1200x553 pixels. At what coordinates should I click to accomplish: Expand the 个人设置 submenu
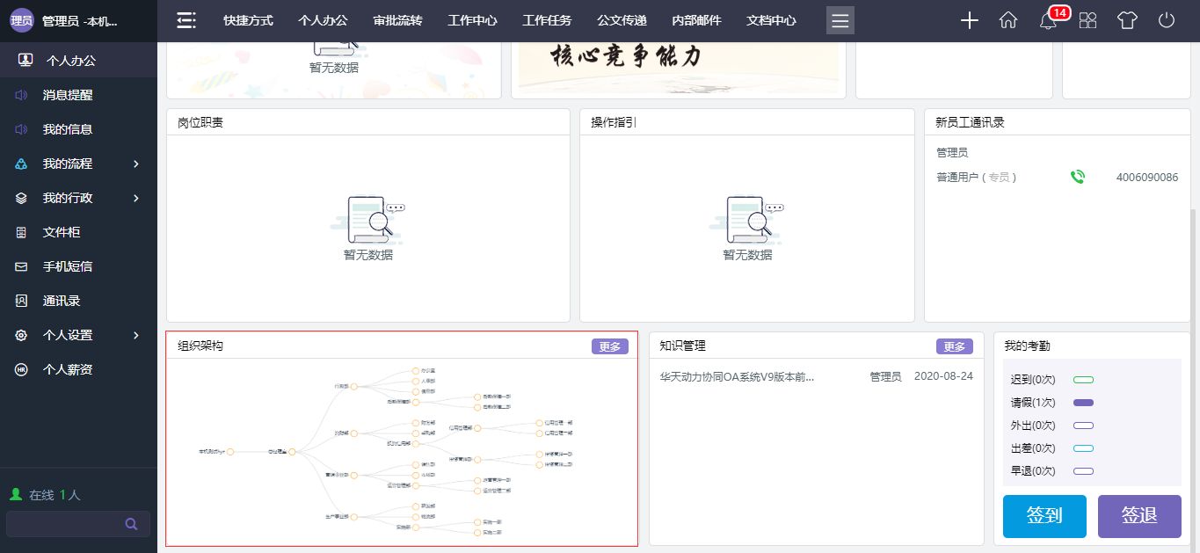136,335
